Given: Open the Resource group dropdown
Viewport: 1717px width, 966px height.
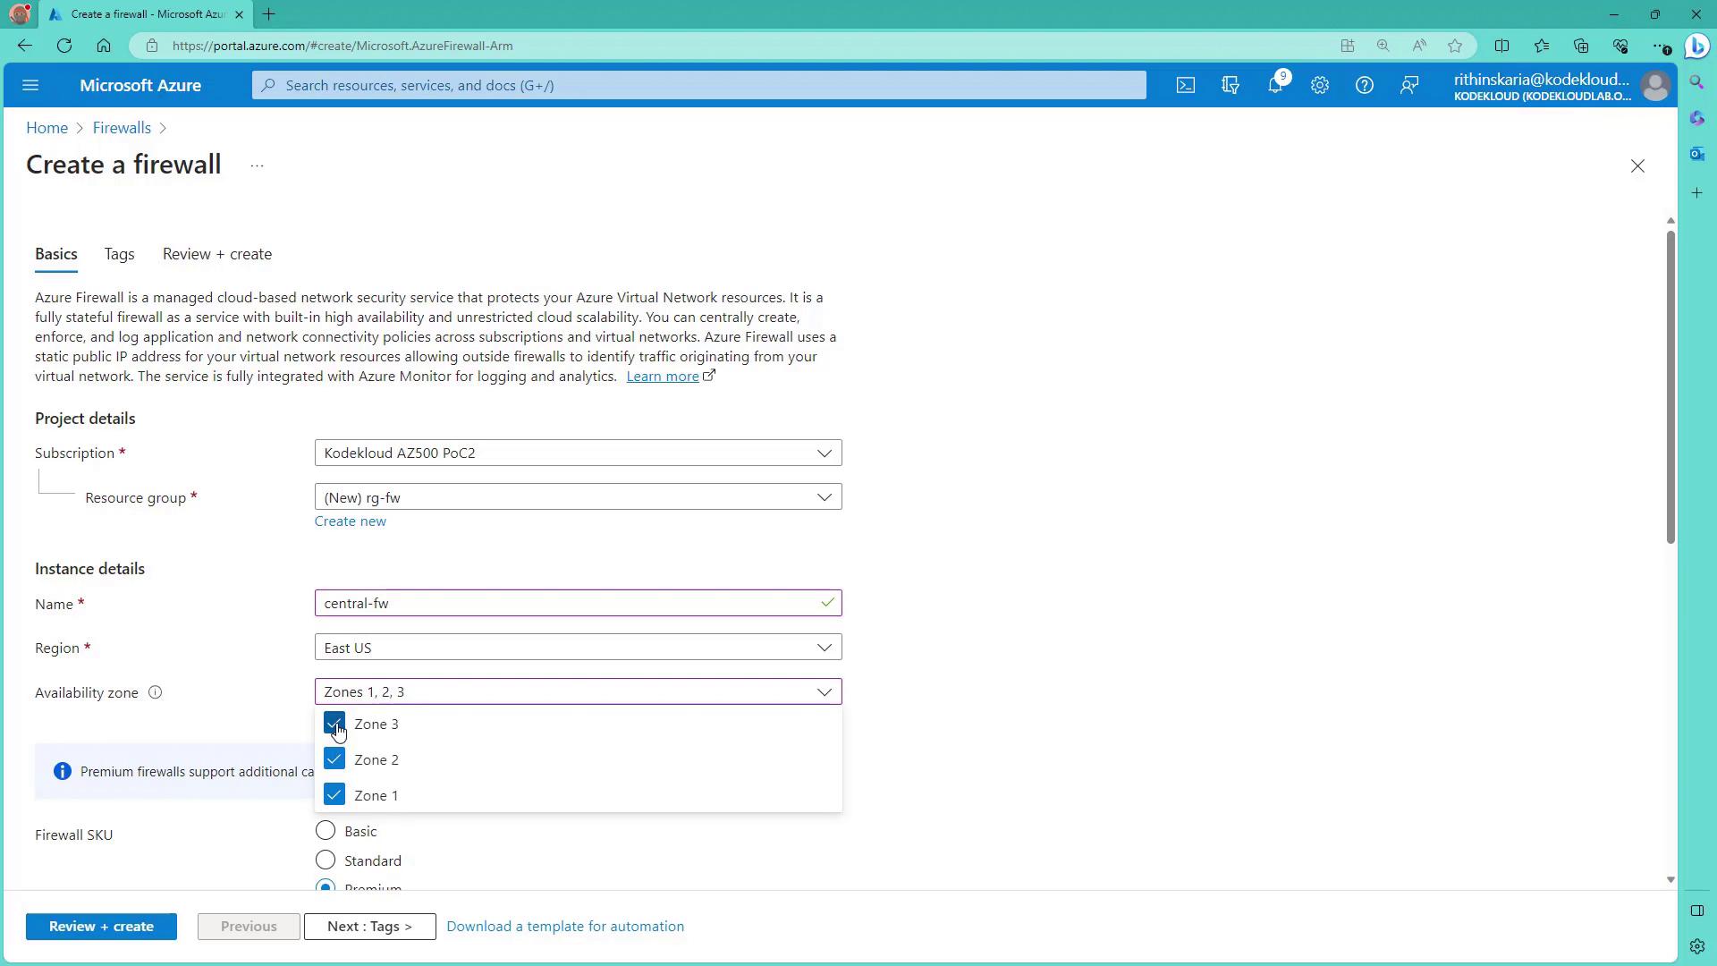Looking at the screenshot, I should coord(578,497).
